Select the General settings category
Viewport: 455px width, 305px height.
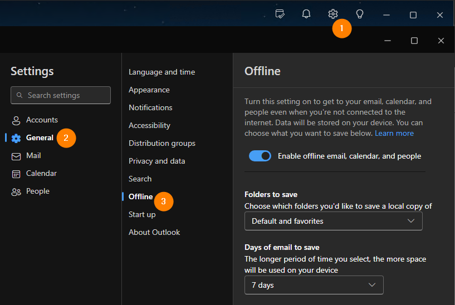[x=40, y=137]
